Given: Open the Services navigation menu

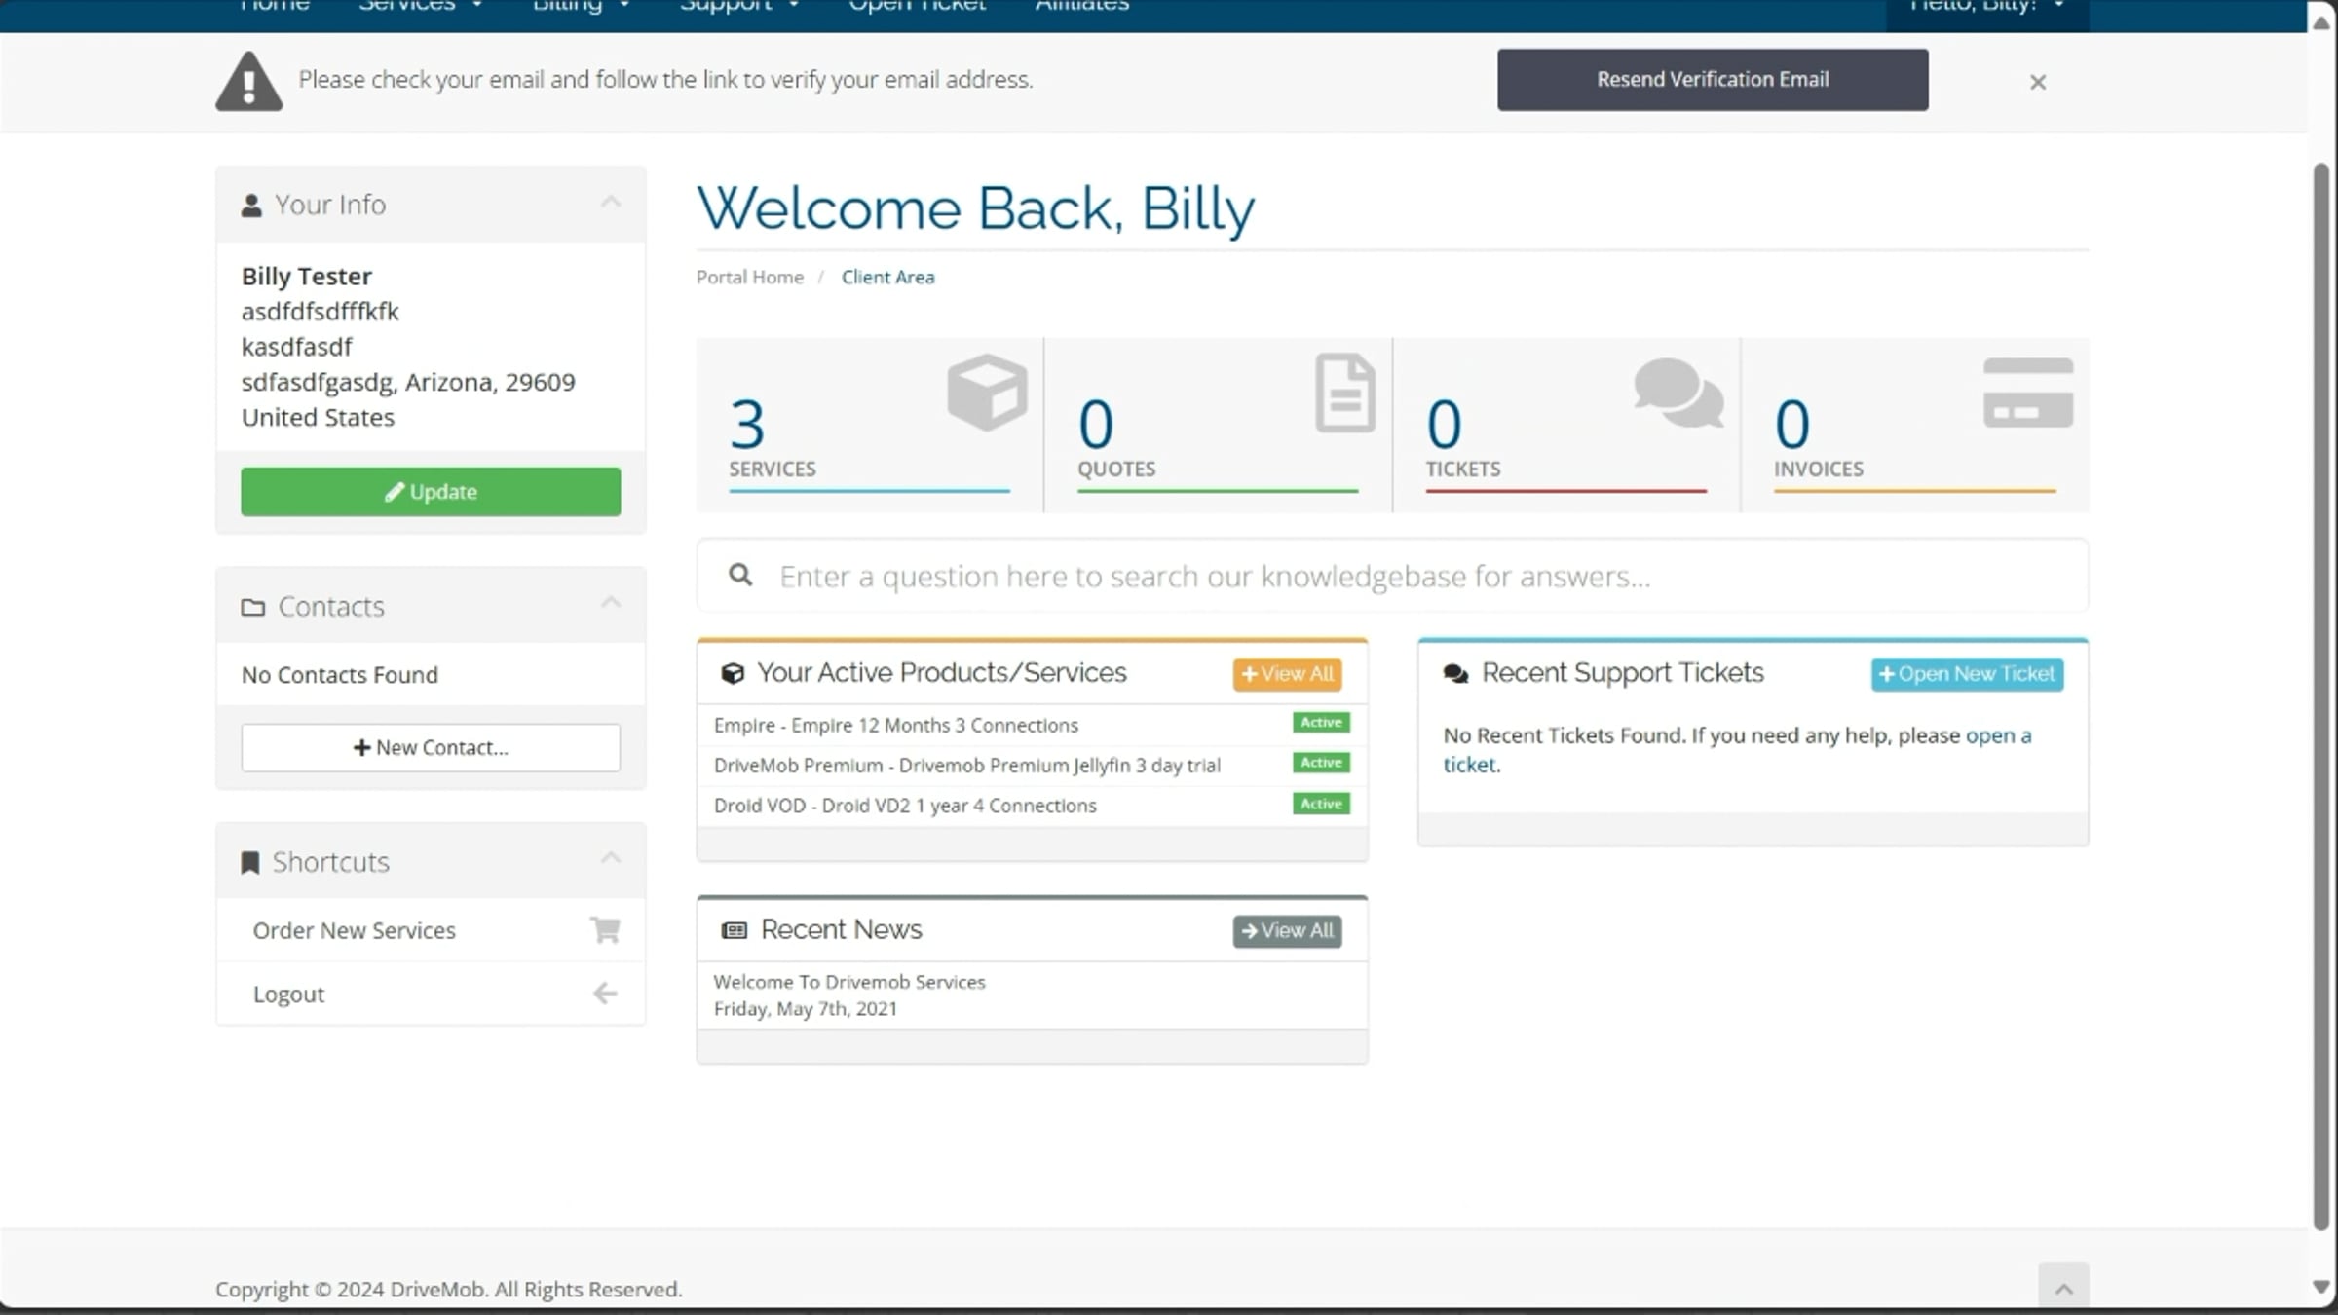Looking at the screenshot, I should tap(419, 8).
